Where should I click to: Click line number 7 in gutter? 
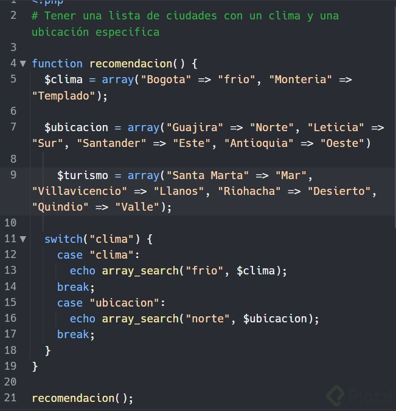tap(13, 127)
